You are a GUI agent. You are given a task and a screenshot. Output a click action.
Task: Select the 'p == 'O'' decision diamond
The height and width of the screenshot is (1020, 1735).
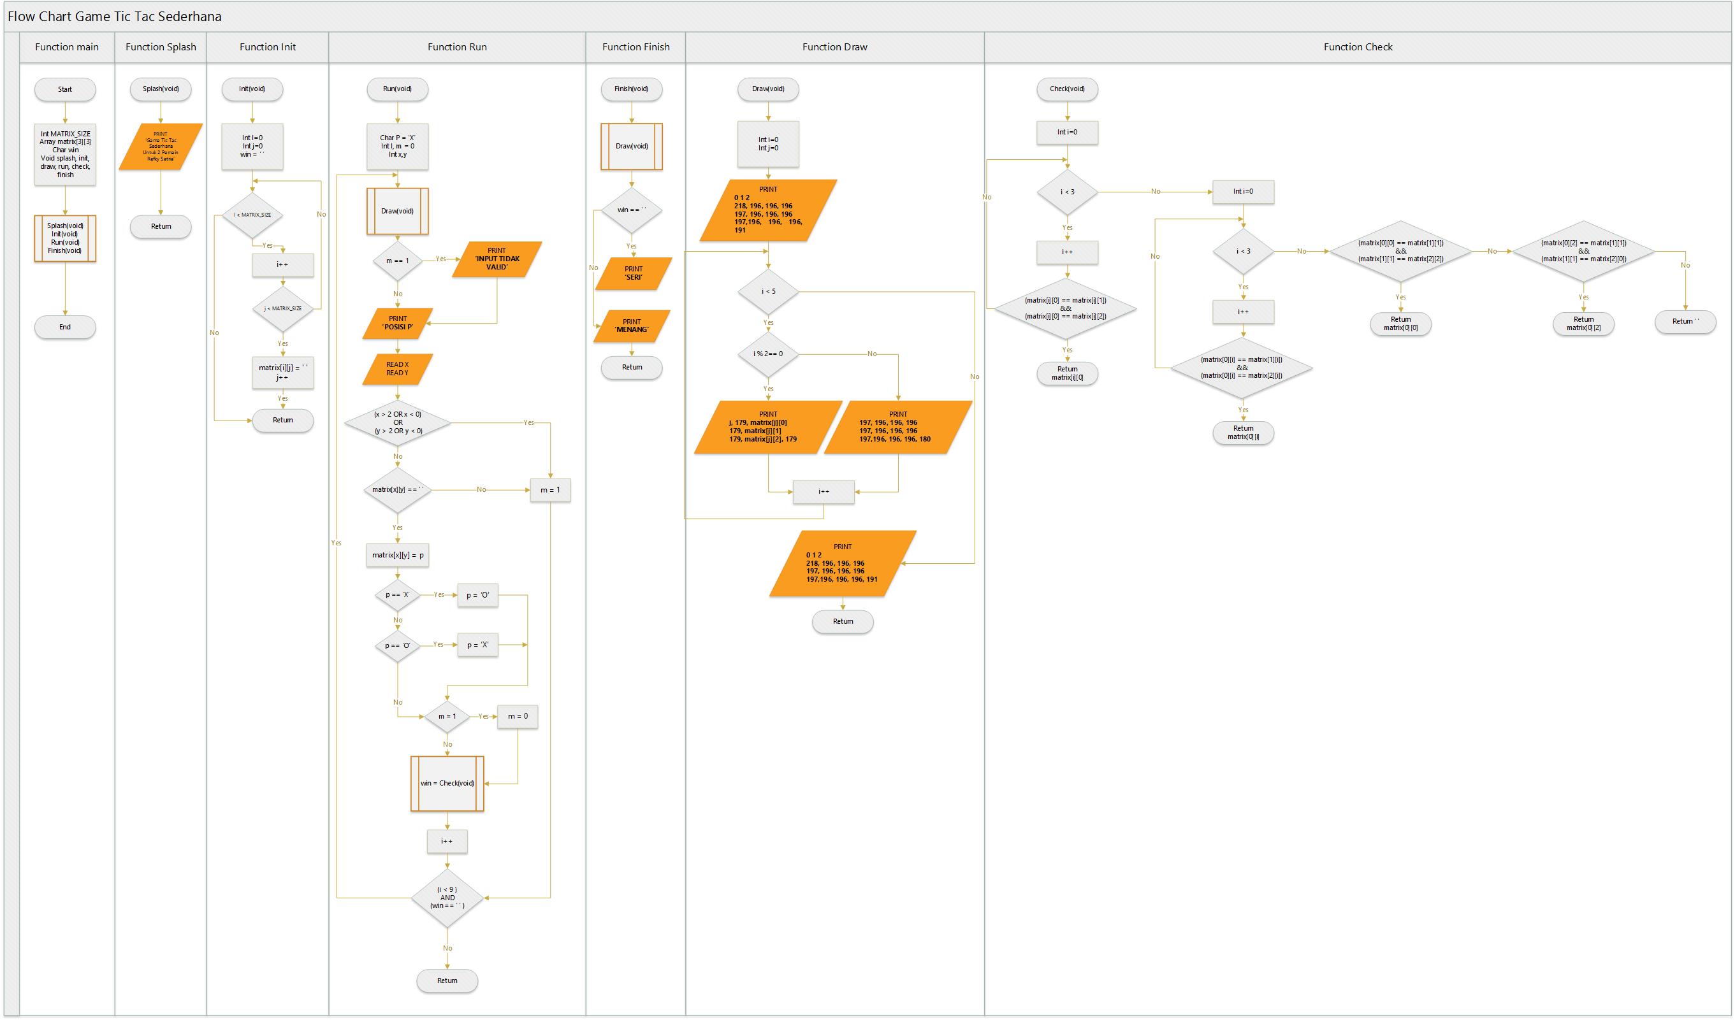(x=397, y=645)
